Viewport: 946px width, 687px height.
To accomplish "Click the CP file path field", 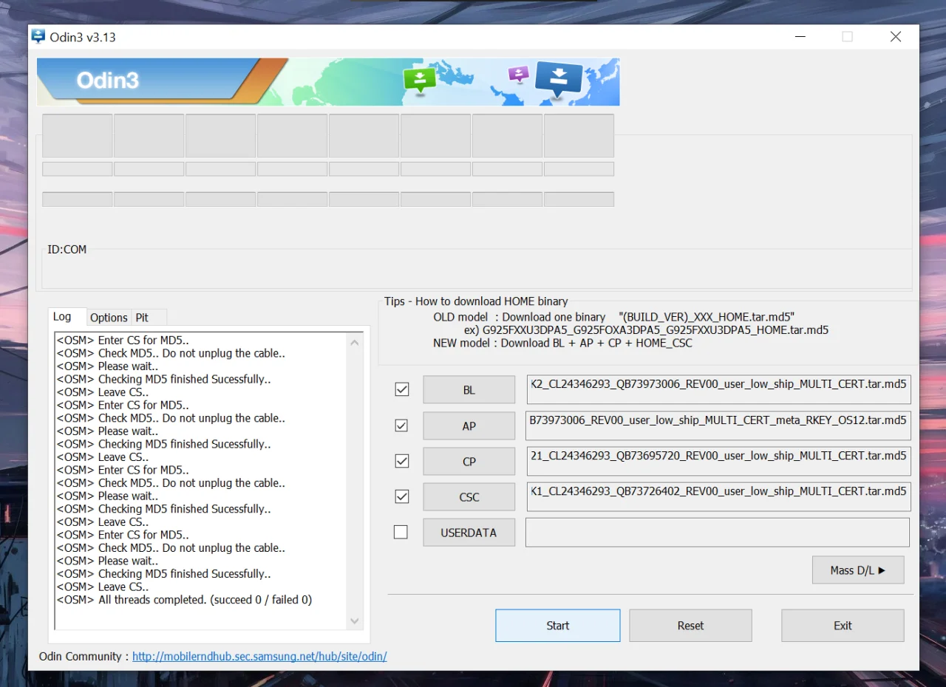I will click(x=718, y=460).
